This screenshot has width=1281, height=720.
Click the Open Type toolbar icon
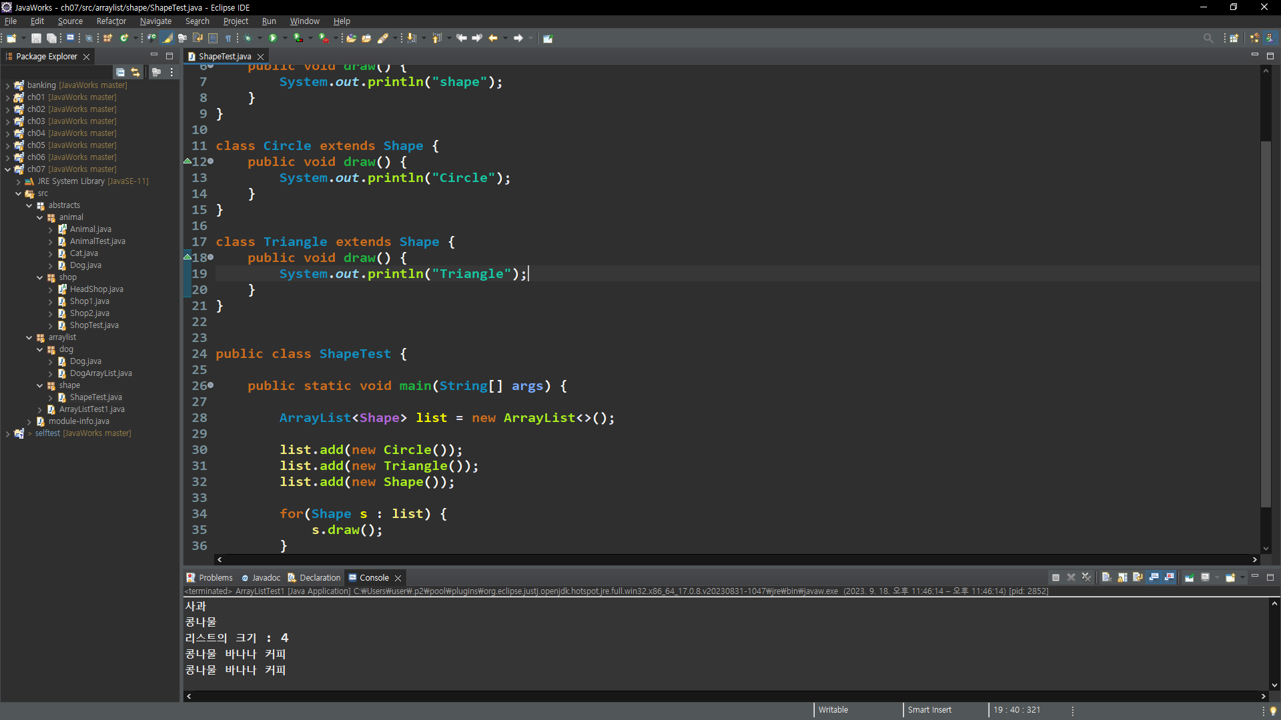[x=351, y=38]
